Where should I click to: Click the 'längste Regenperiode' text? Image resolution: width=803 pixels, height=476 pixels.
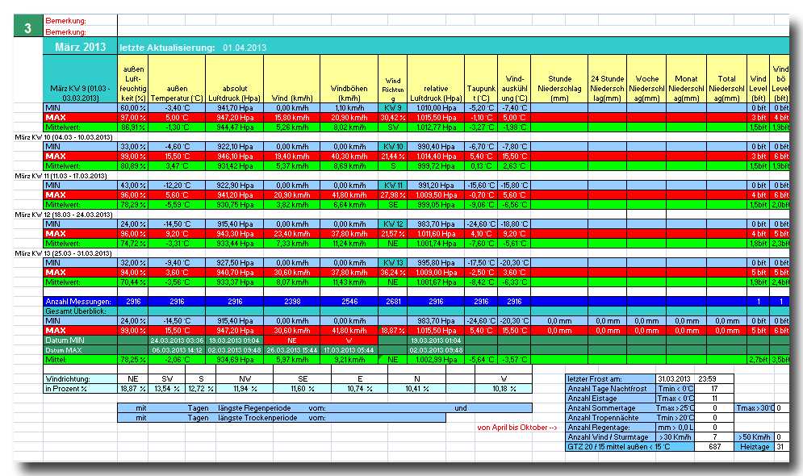(254, 408)
